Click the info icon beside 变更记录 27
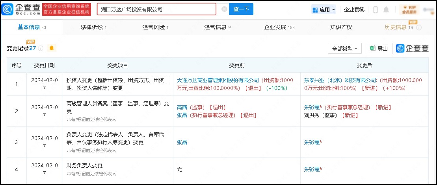 tap(41, 48)
